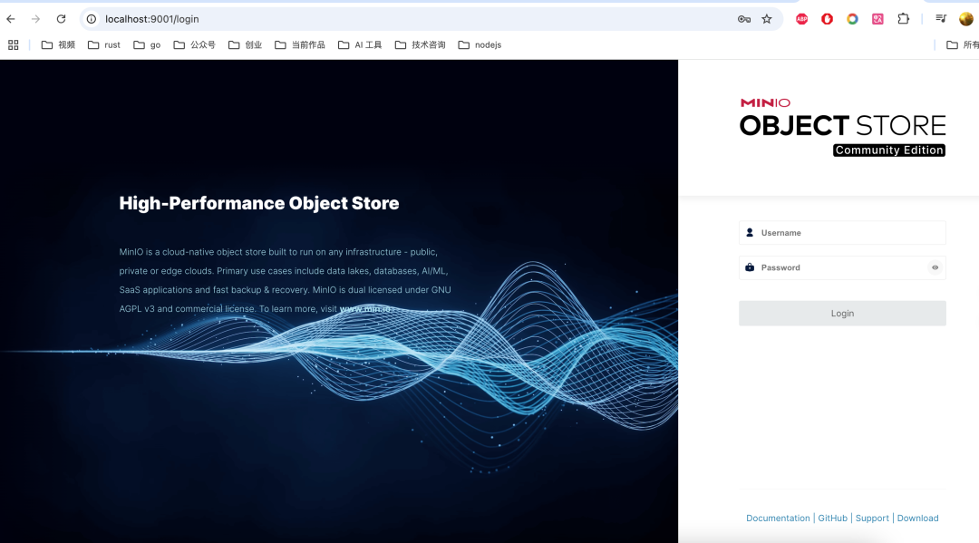Expand the AI 工具 bookmark folder
Screen dimensions: 979x543
pyautogui.click(x=360, y=44)
